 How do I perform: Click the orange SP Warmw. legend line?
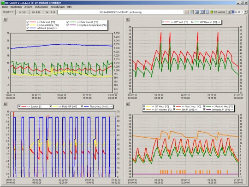pyautogui.click(x=148, y=110)
